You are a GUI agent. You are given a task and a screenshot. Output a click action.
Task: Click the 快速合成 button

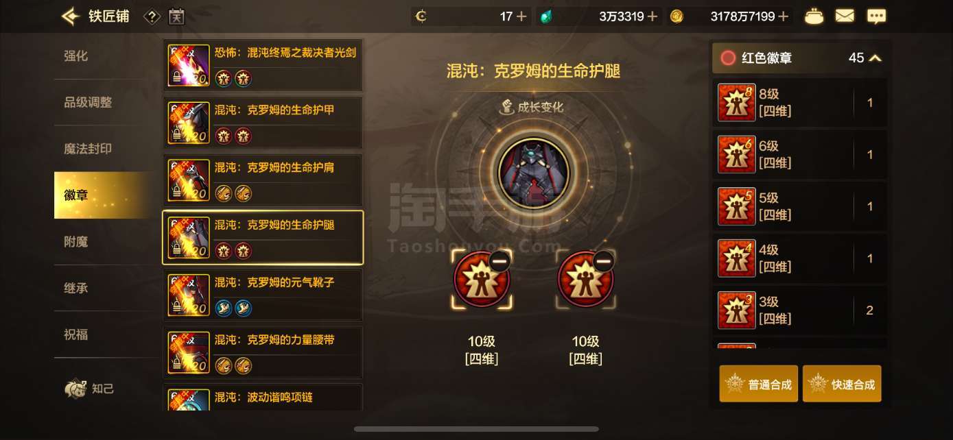pos(842,384)
